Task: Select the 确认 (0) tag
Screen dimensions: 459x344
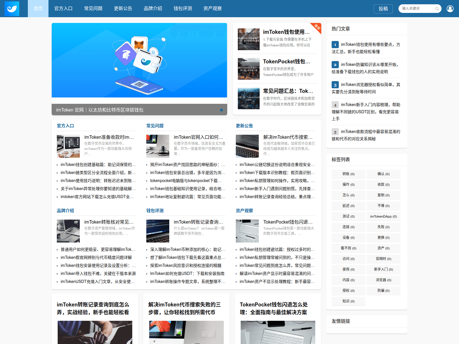Action: 384,174
